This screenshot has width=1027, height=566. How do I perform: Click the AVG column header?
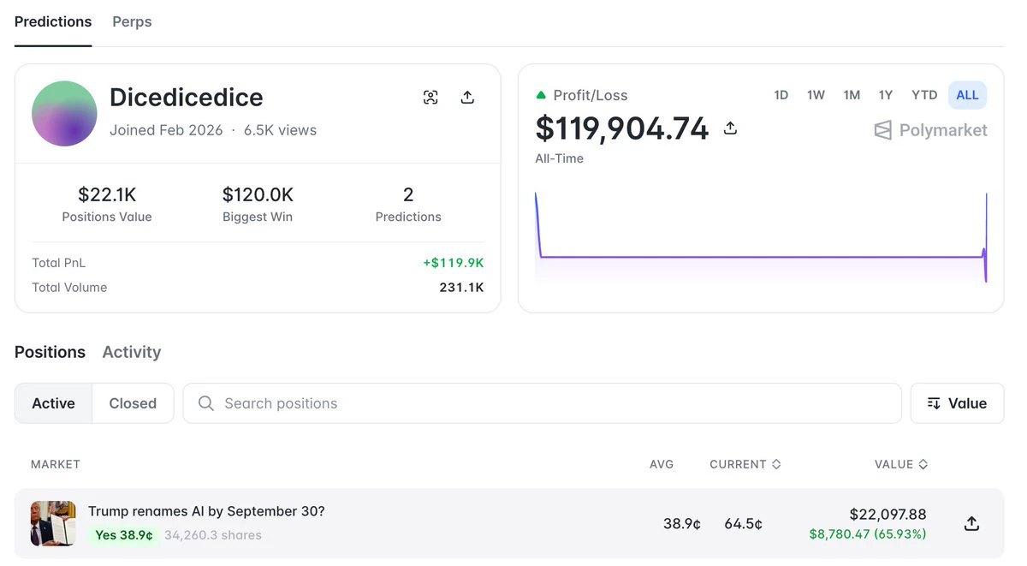coord(662,464)
